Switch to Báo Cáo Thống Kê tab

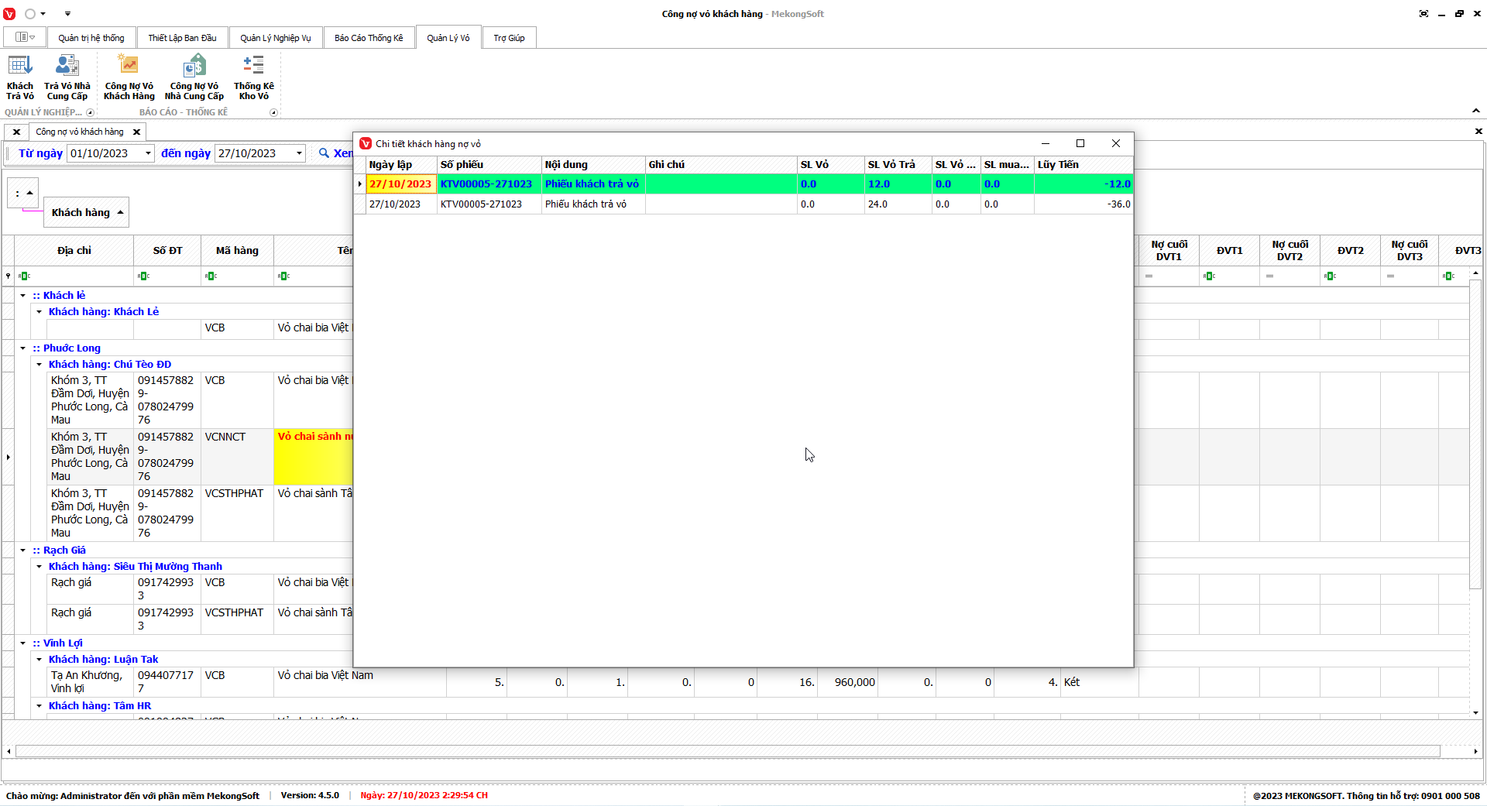369,38
